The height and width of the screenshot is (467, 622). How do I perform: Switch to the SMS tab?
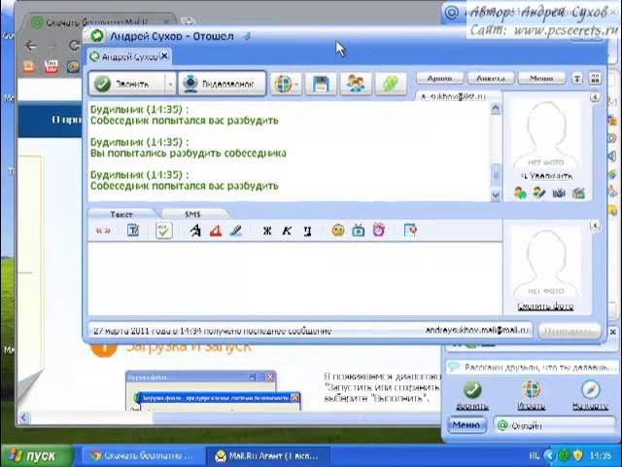click(192, 214)
